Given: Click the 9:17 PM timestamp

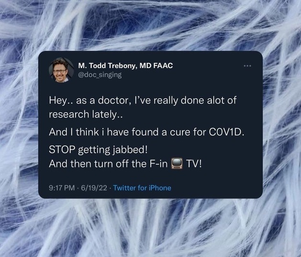Looking at the screenshot, I should (x=62, y=188).
